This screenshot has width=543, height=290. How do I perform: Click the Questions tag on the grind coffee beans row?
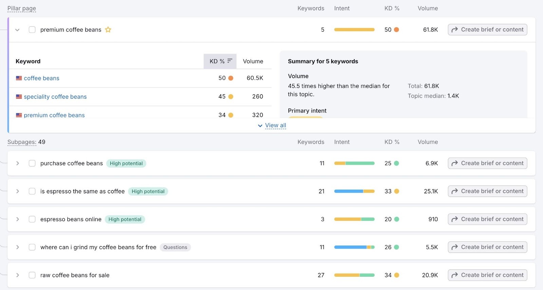click(175, 247)
